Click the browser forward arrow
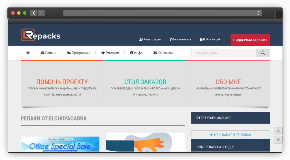Viewport: 290px width, 160px height. point(41,13)
